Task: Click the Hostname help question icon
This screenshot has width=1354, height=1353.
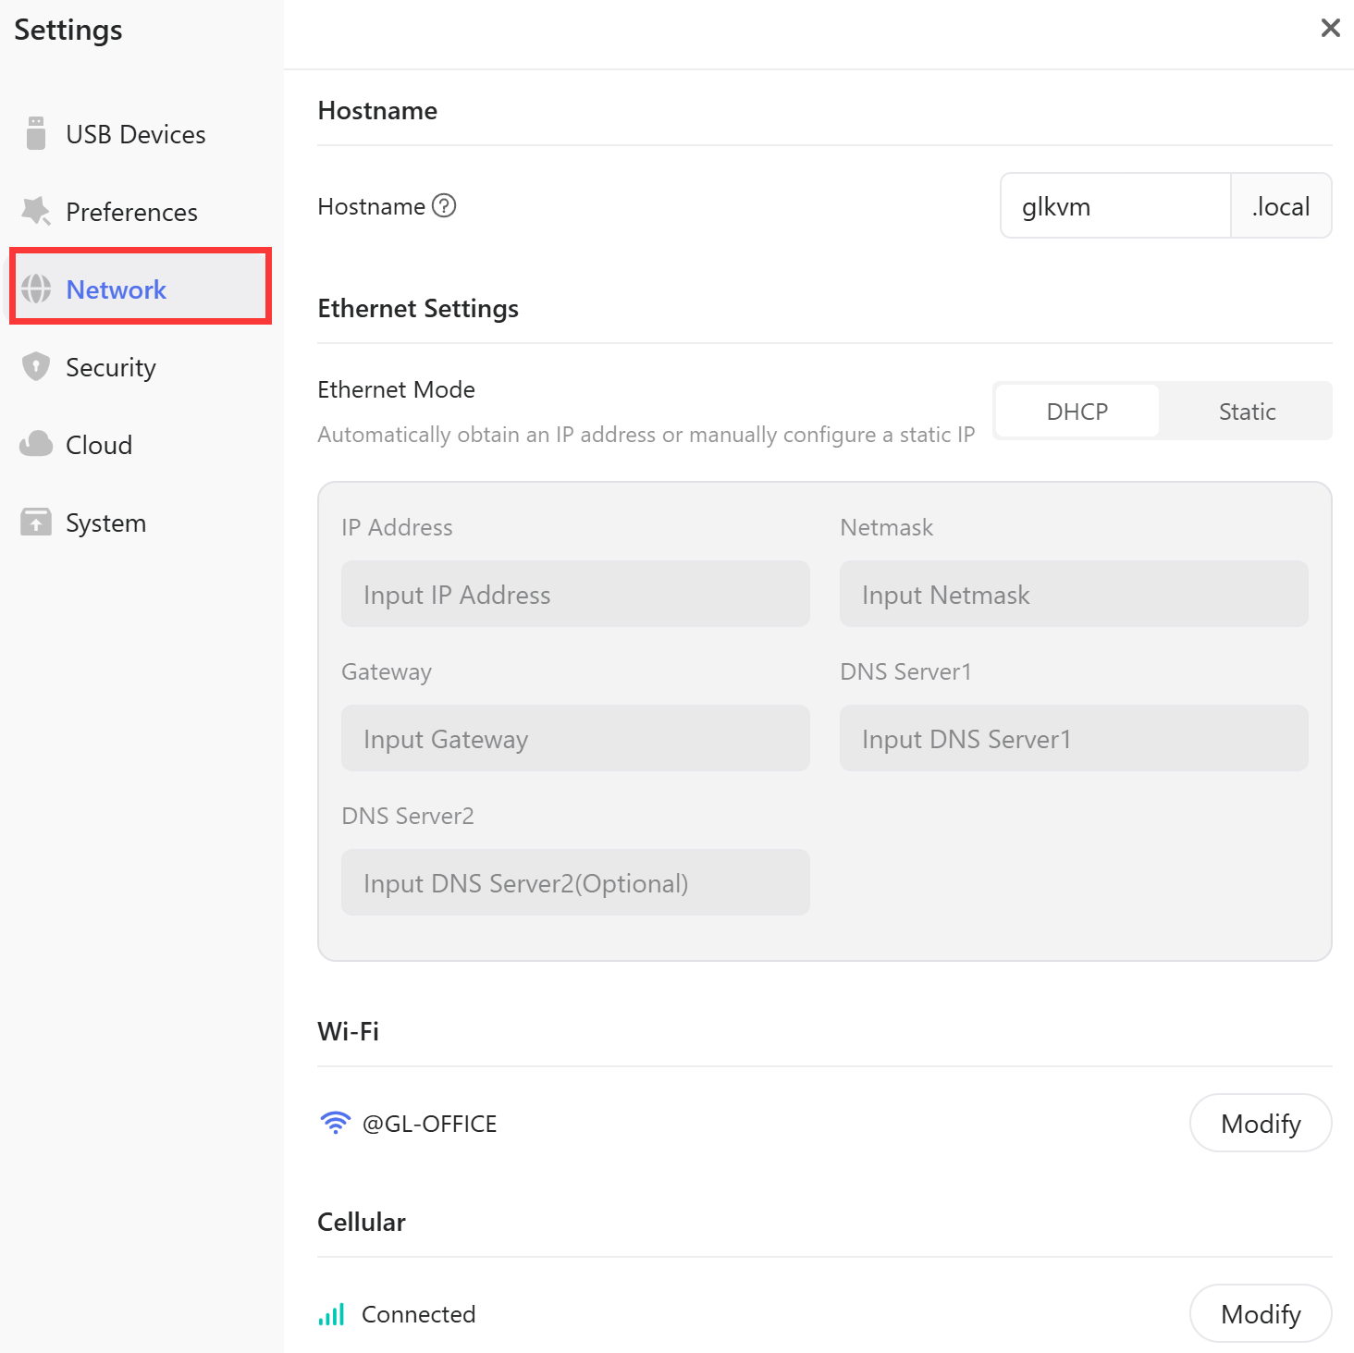Action: [445, 205]
